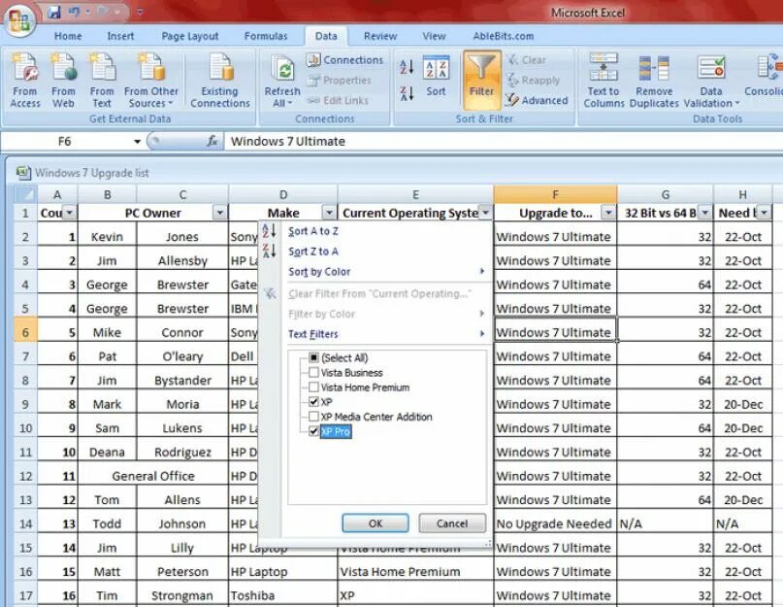This screenshot has height=607, width=783.
Task: Select column G header
Action: click(666, 194)
